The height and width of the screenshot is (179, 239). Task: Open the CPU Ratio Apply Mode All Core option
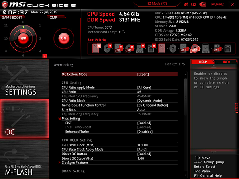click(119, 88)
